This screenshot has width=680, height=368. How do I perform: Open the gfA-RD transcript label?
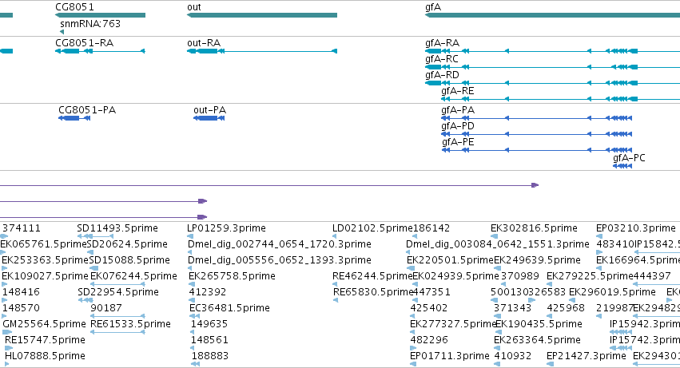click(443, 75)
